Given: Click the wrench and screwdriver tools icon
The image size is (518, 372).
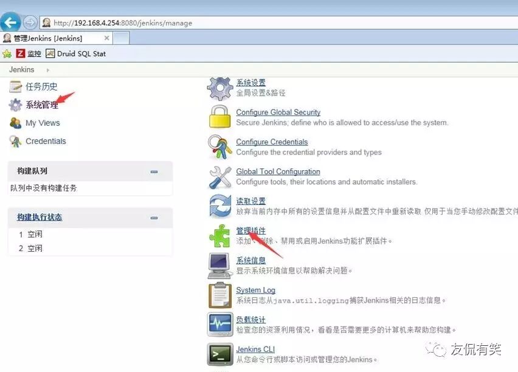Looking at the screenshot, I should [x=219, y=177].
